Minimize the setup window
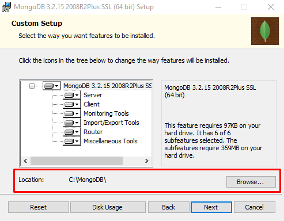 click(218, 7)
